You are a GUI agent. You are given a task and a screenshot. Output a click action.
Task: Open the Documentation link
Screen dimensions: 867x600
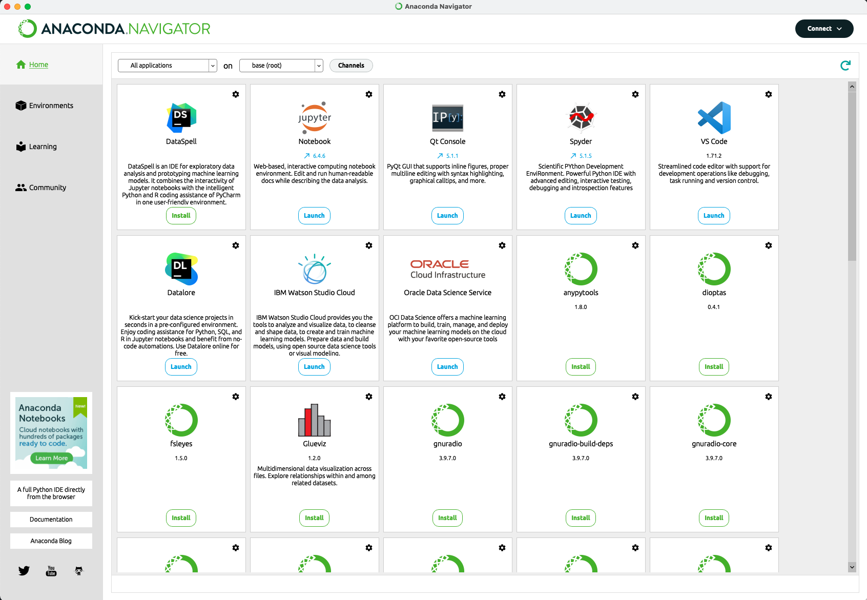tap(51, 520)
